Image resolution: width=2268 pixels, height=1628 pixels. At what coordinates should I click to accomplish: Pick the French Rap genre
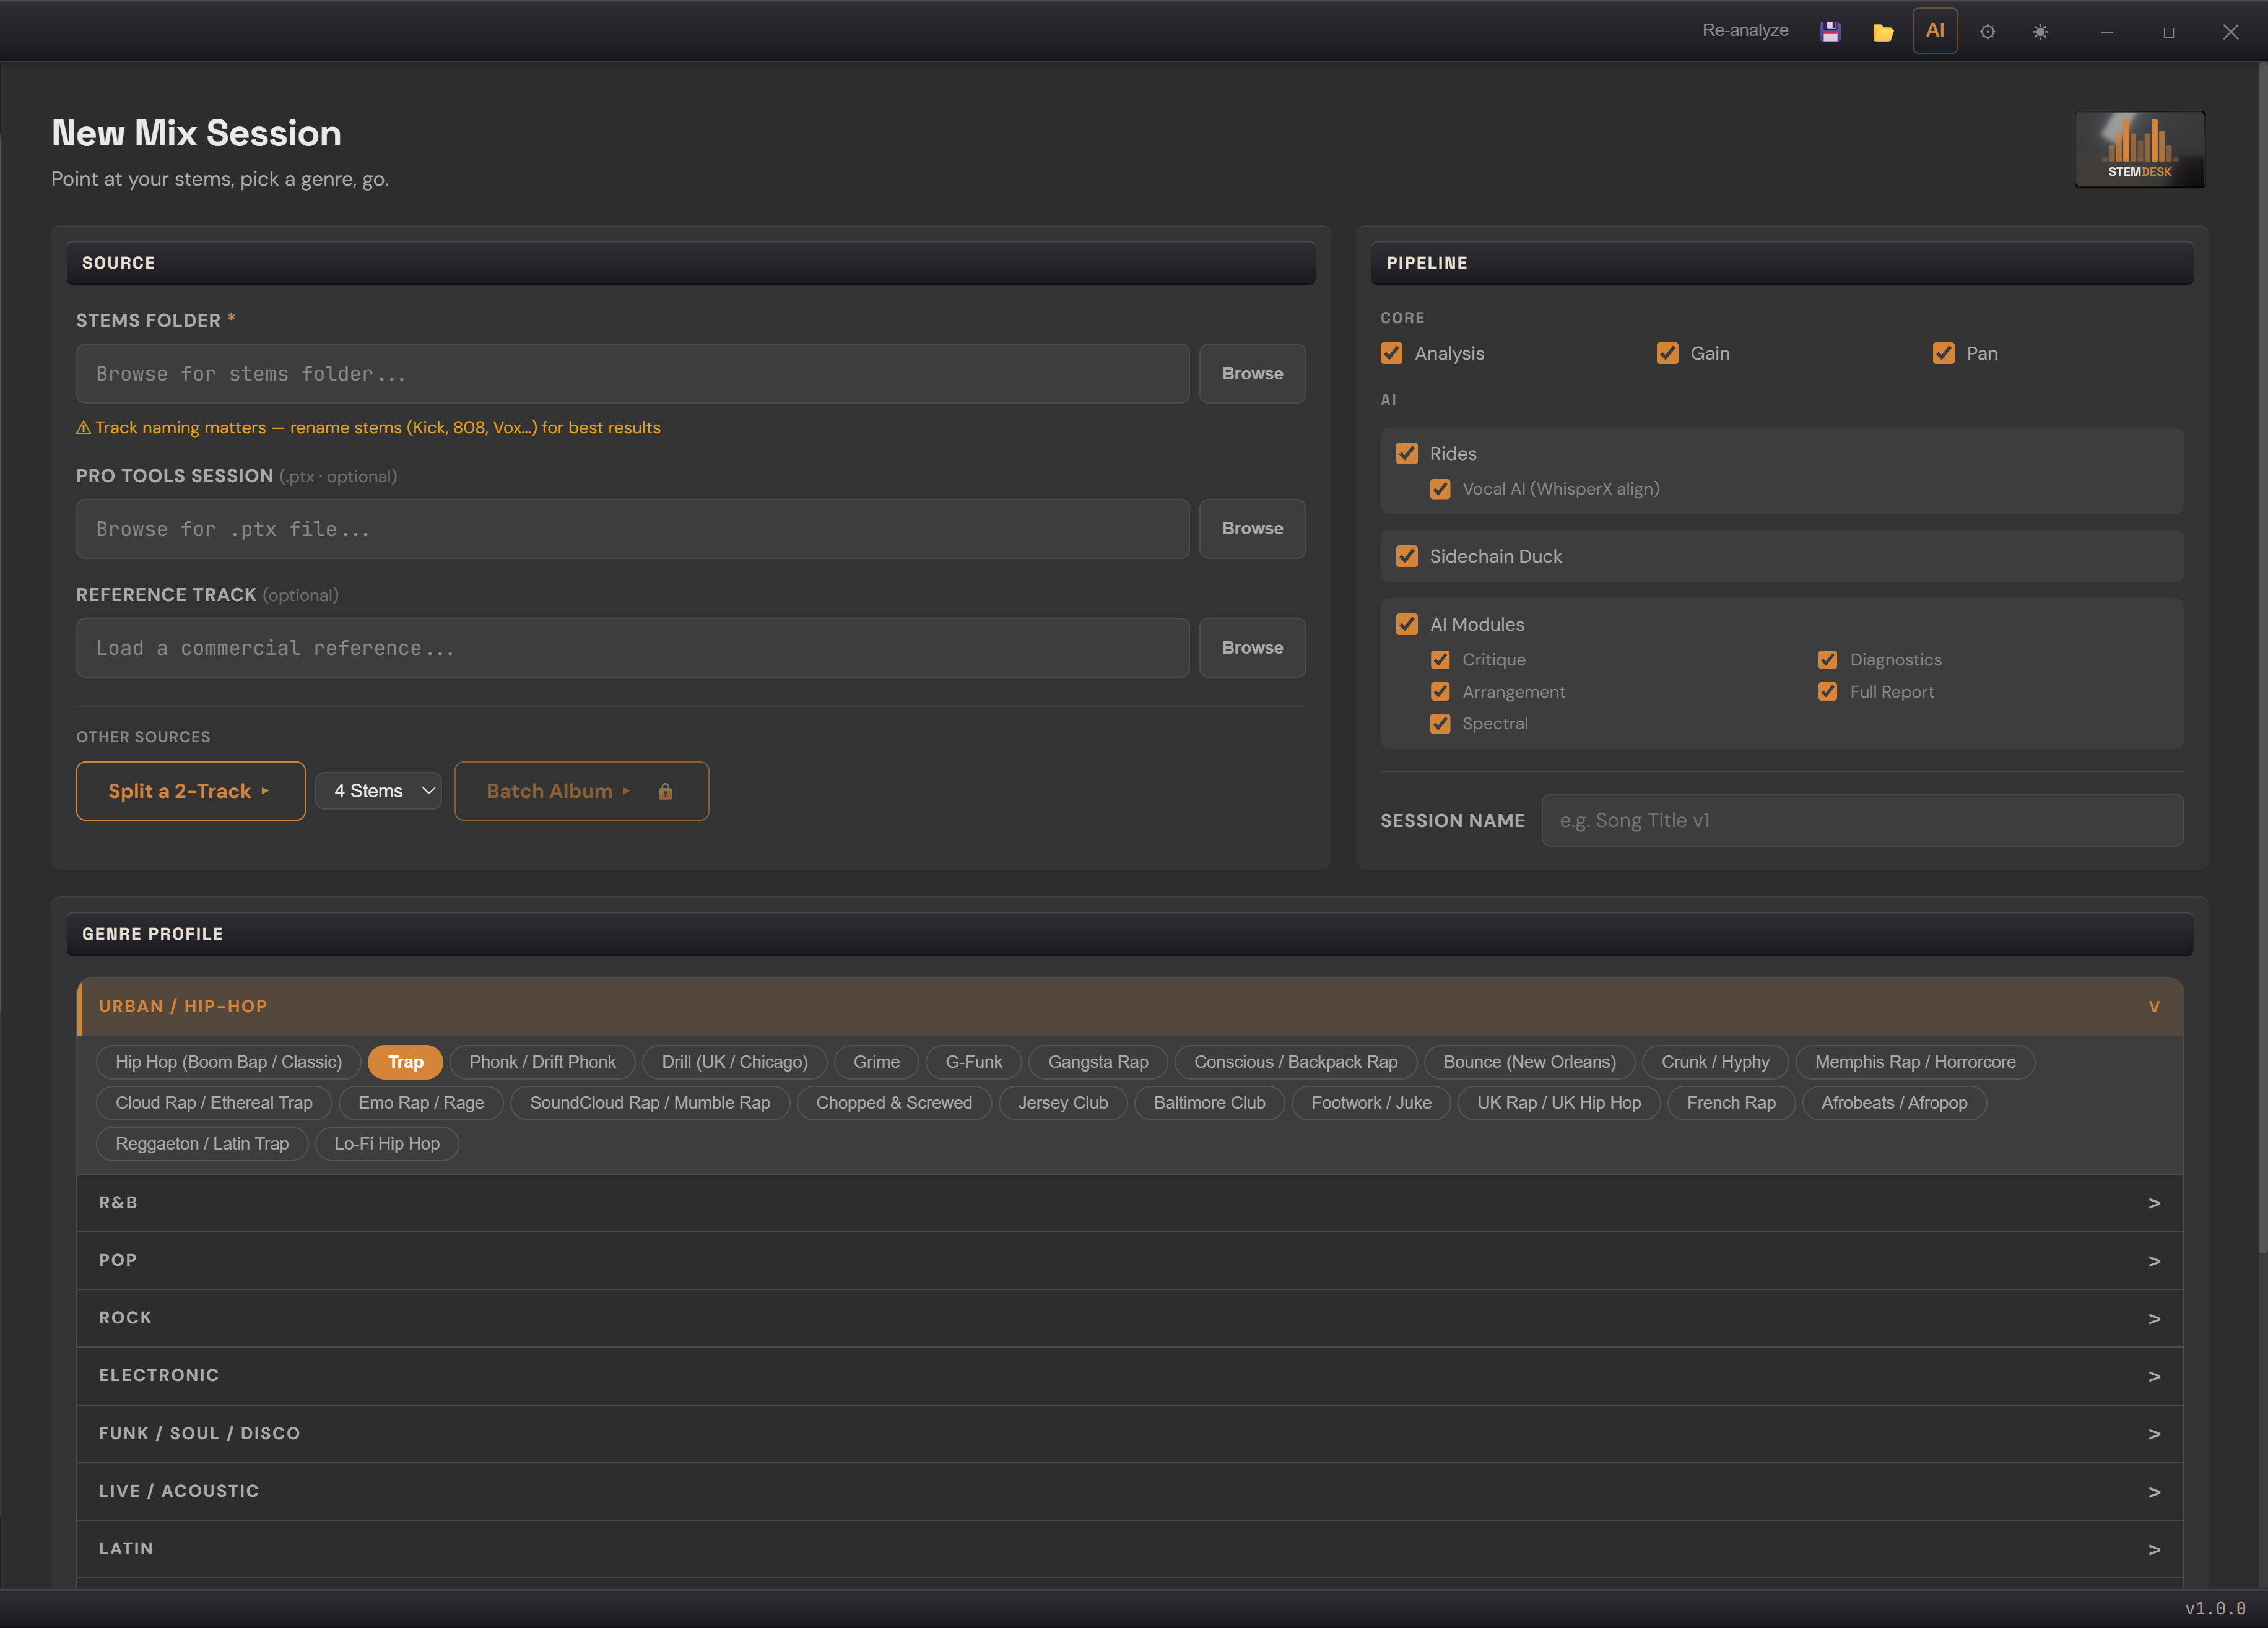click(x=1731, y=1103)
